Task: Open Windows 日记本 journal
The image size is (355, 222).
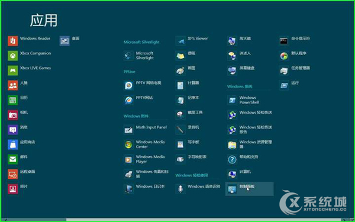Action: tap(144, 189)
